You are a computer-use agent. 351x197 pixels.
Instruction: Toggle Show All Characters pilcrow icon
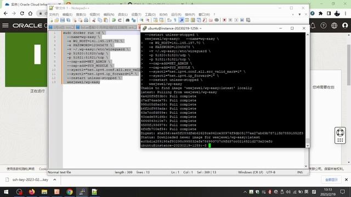click(175, 20)
